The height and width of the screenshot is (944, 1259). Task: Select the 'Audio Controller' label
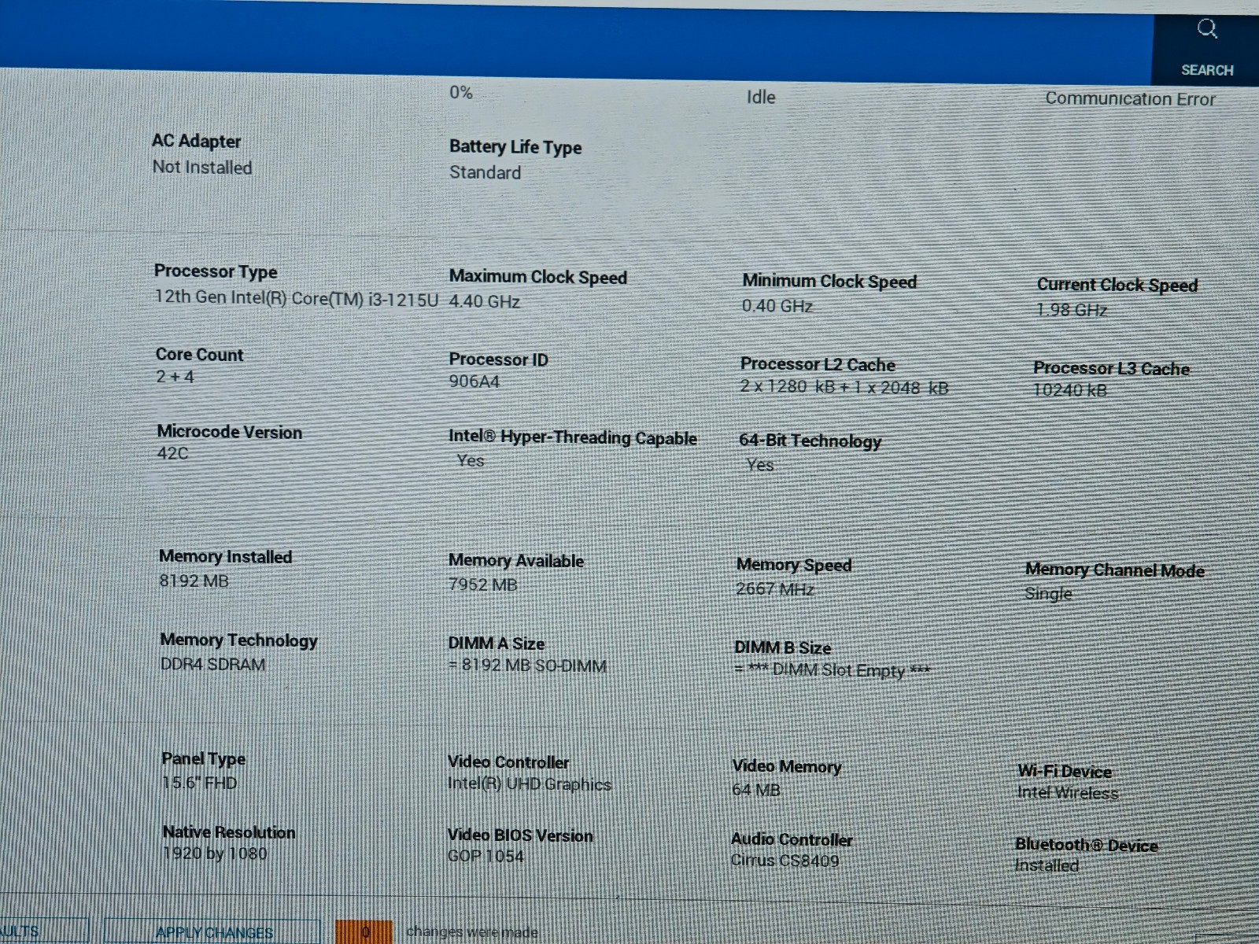(792, 839)
